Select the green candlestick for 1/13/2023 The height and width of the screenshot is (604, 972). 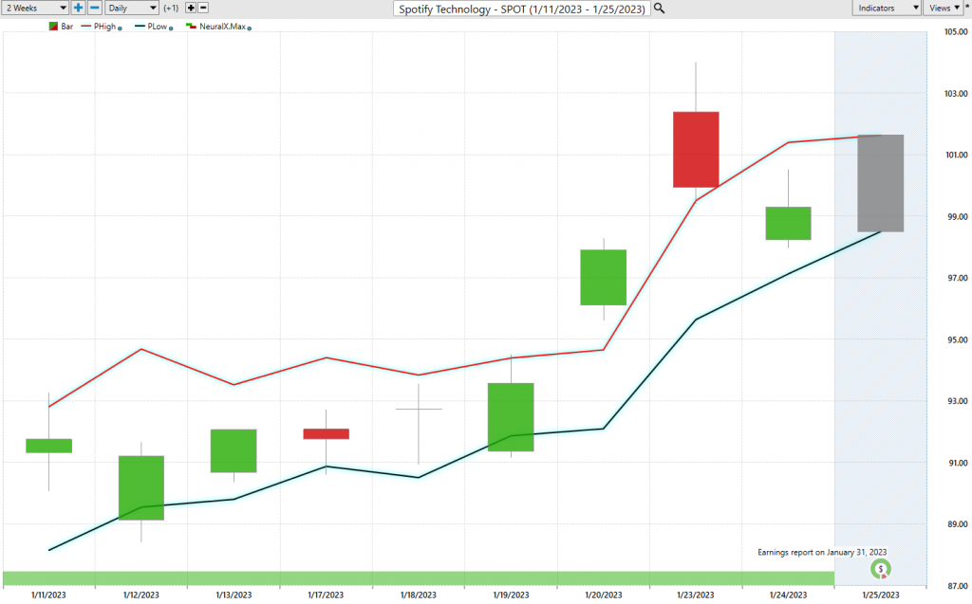pyautogui.click(x=234, y=451)
